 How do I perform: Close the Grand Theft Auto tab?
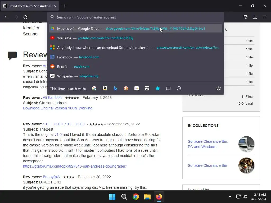tap(55, 6)
